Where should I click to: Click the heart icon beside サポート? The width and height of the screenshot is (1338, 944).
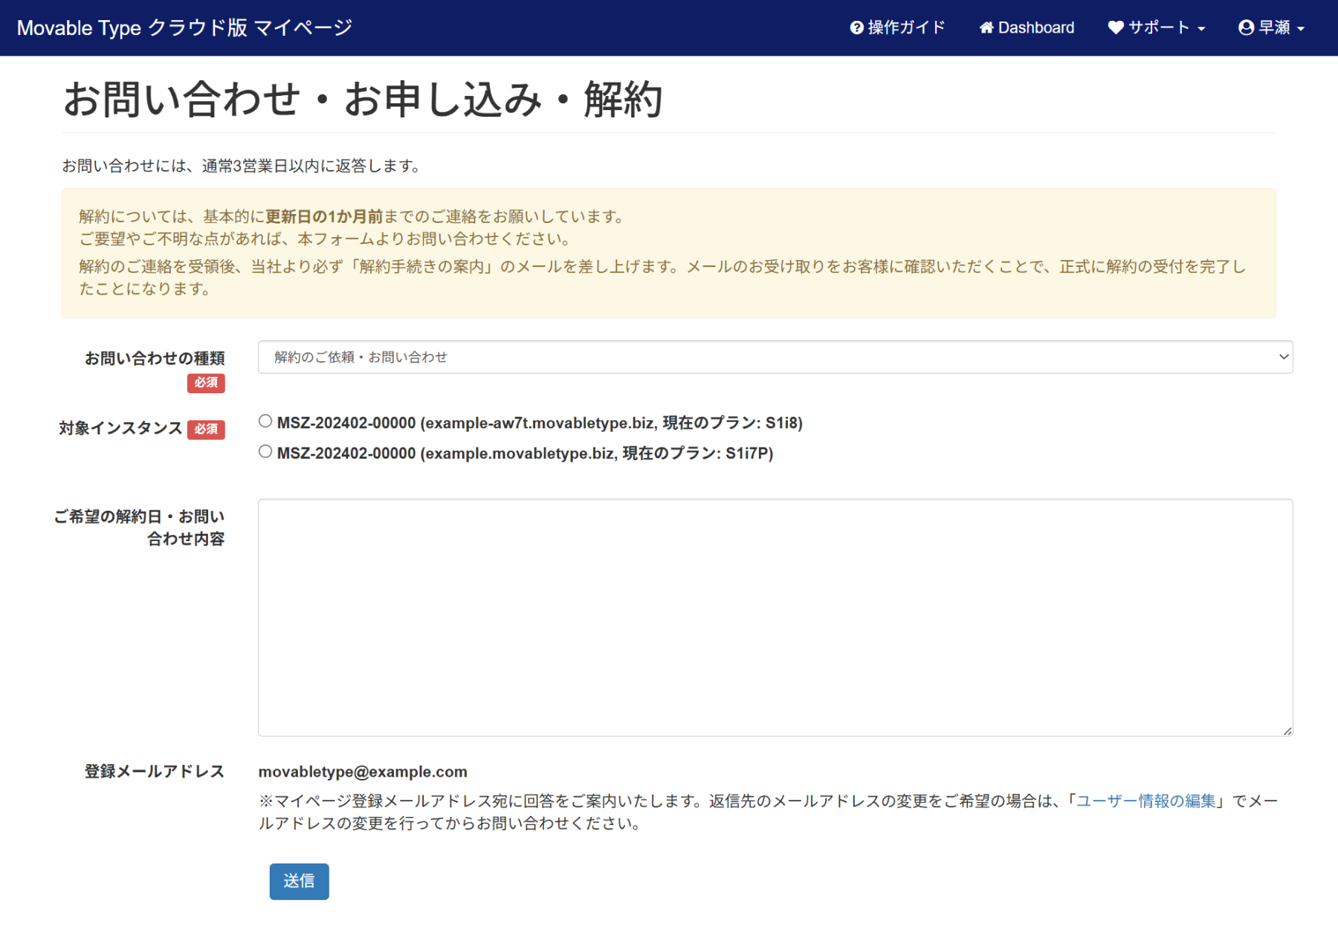1115,28
